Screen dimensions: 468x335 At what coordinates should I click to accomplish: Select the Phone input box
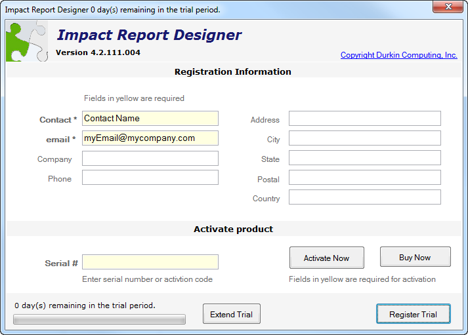(x=150, y=178)
